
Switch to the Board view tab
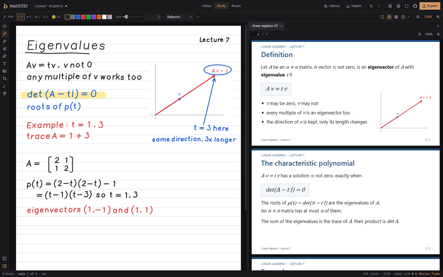pos(236,6)
